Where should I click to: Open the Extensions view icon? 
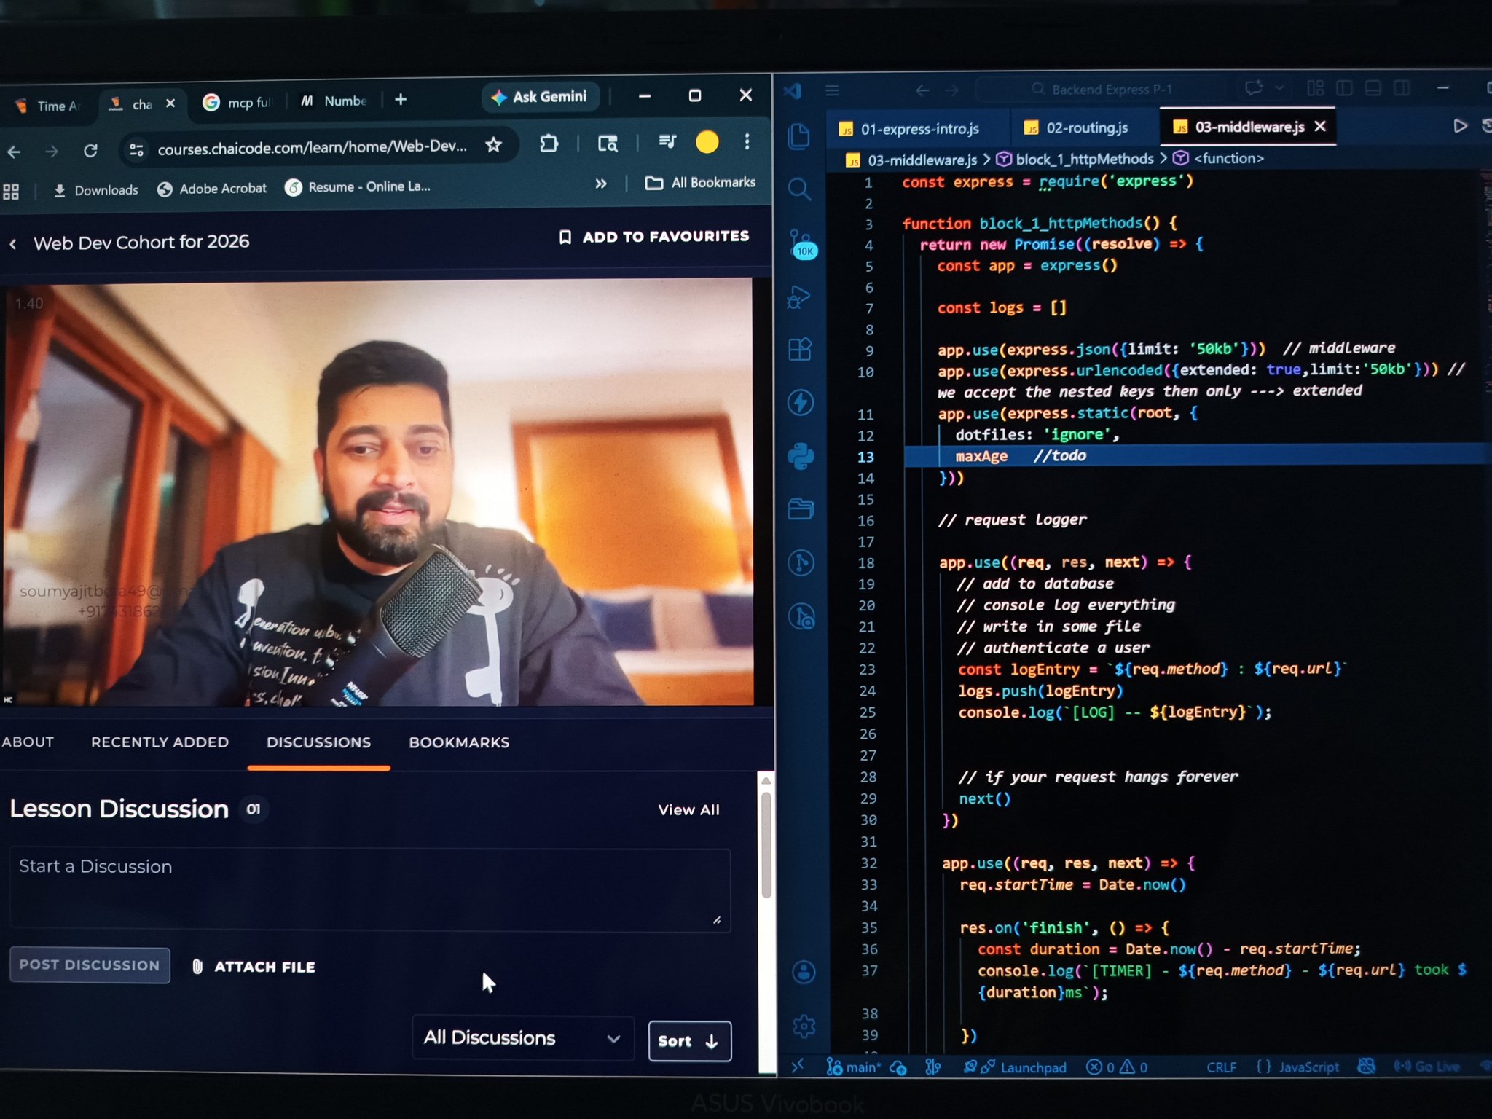click(800, 350)
